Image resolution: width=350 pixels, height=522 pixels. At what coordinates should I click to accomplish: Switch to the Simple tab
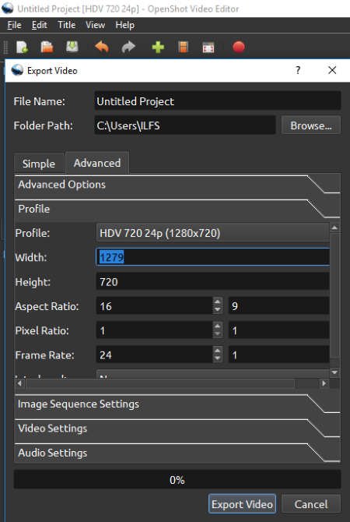39,164
